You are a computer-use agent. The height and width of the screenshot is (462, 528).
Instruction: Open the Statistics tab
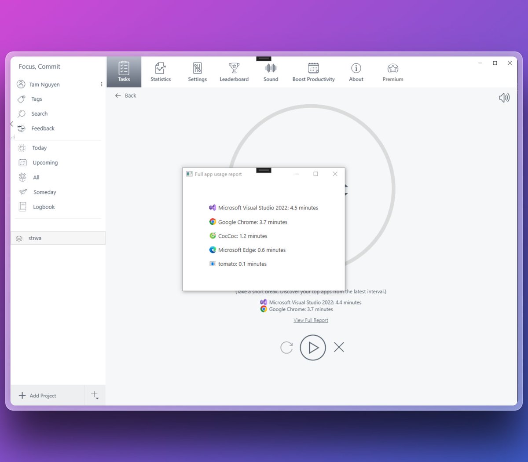coord(160,72)
